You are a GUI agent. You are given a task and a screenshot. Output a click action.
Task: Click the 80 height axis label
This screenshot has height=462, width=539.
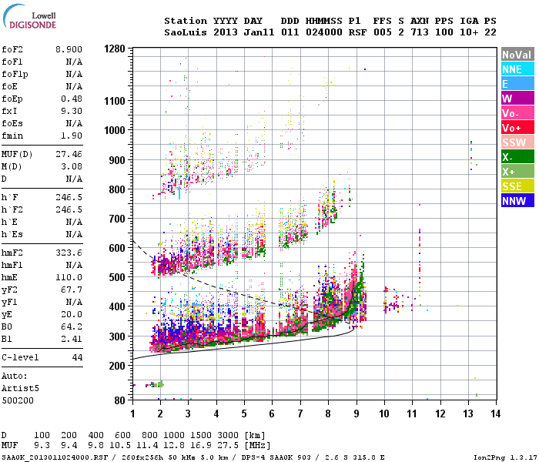coord(120,400)
